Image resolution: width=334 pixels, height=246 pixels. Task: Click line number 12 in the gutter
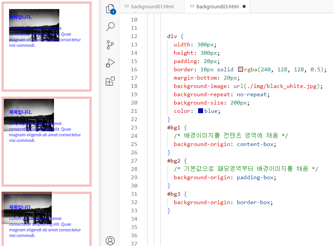coord(134,36)
